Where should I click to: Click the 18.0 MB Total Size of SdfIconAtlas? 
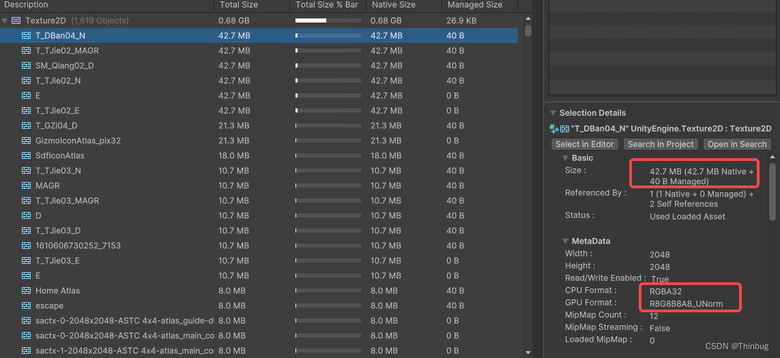coord(234,155)
